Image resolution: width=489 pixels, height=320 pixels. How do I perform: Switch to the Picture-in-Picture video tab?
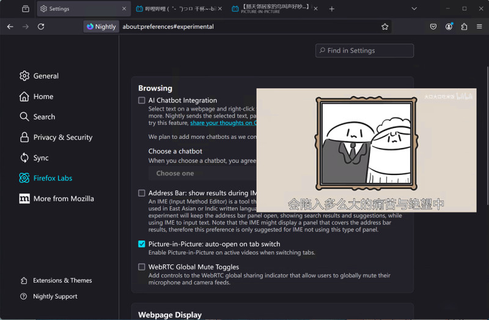(275, 9)
